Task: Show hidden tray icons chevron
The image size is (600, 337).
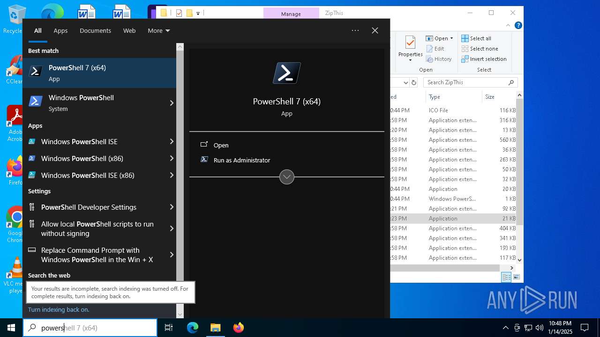Action: click(505, 328)
